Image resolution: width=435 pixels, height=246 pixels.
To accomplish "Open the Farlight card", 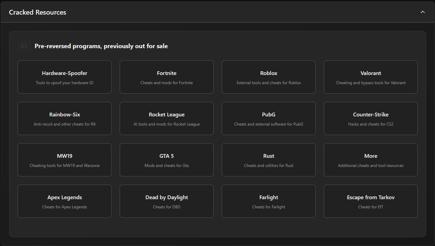I will click(269, 201).
